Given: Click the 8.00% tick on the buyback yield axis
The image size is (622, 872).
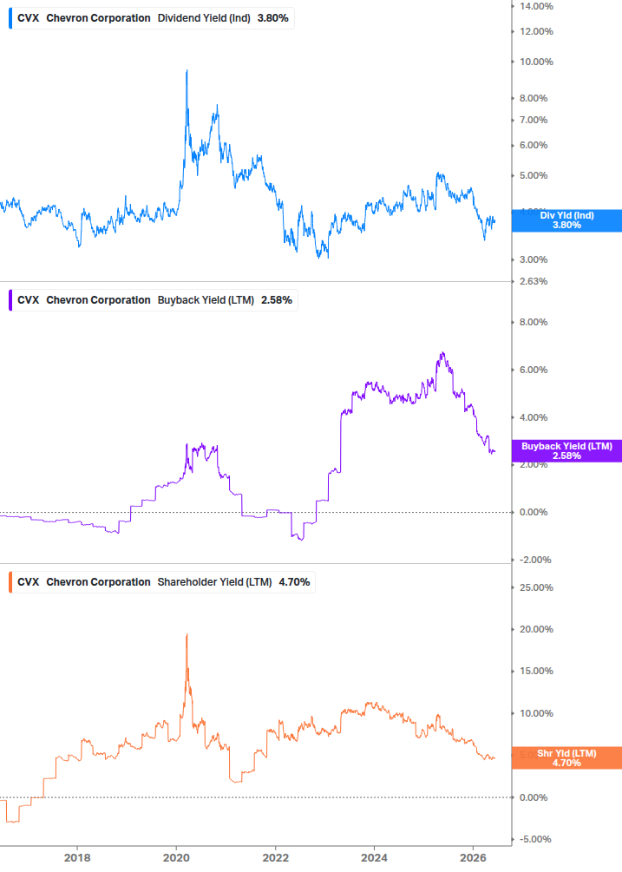Looking at the screenshot, I should click(x=534, y=321).
